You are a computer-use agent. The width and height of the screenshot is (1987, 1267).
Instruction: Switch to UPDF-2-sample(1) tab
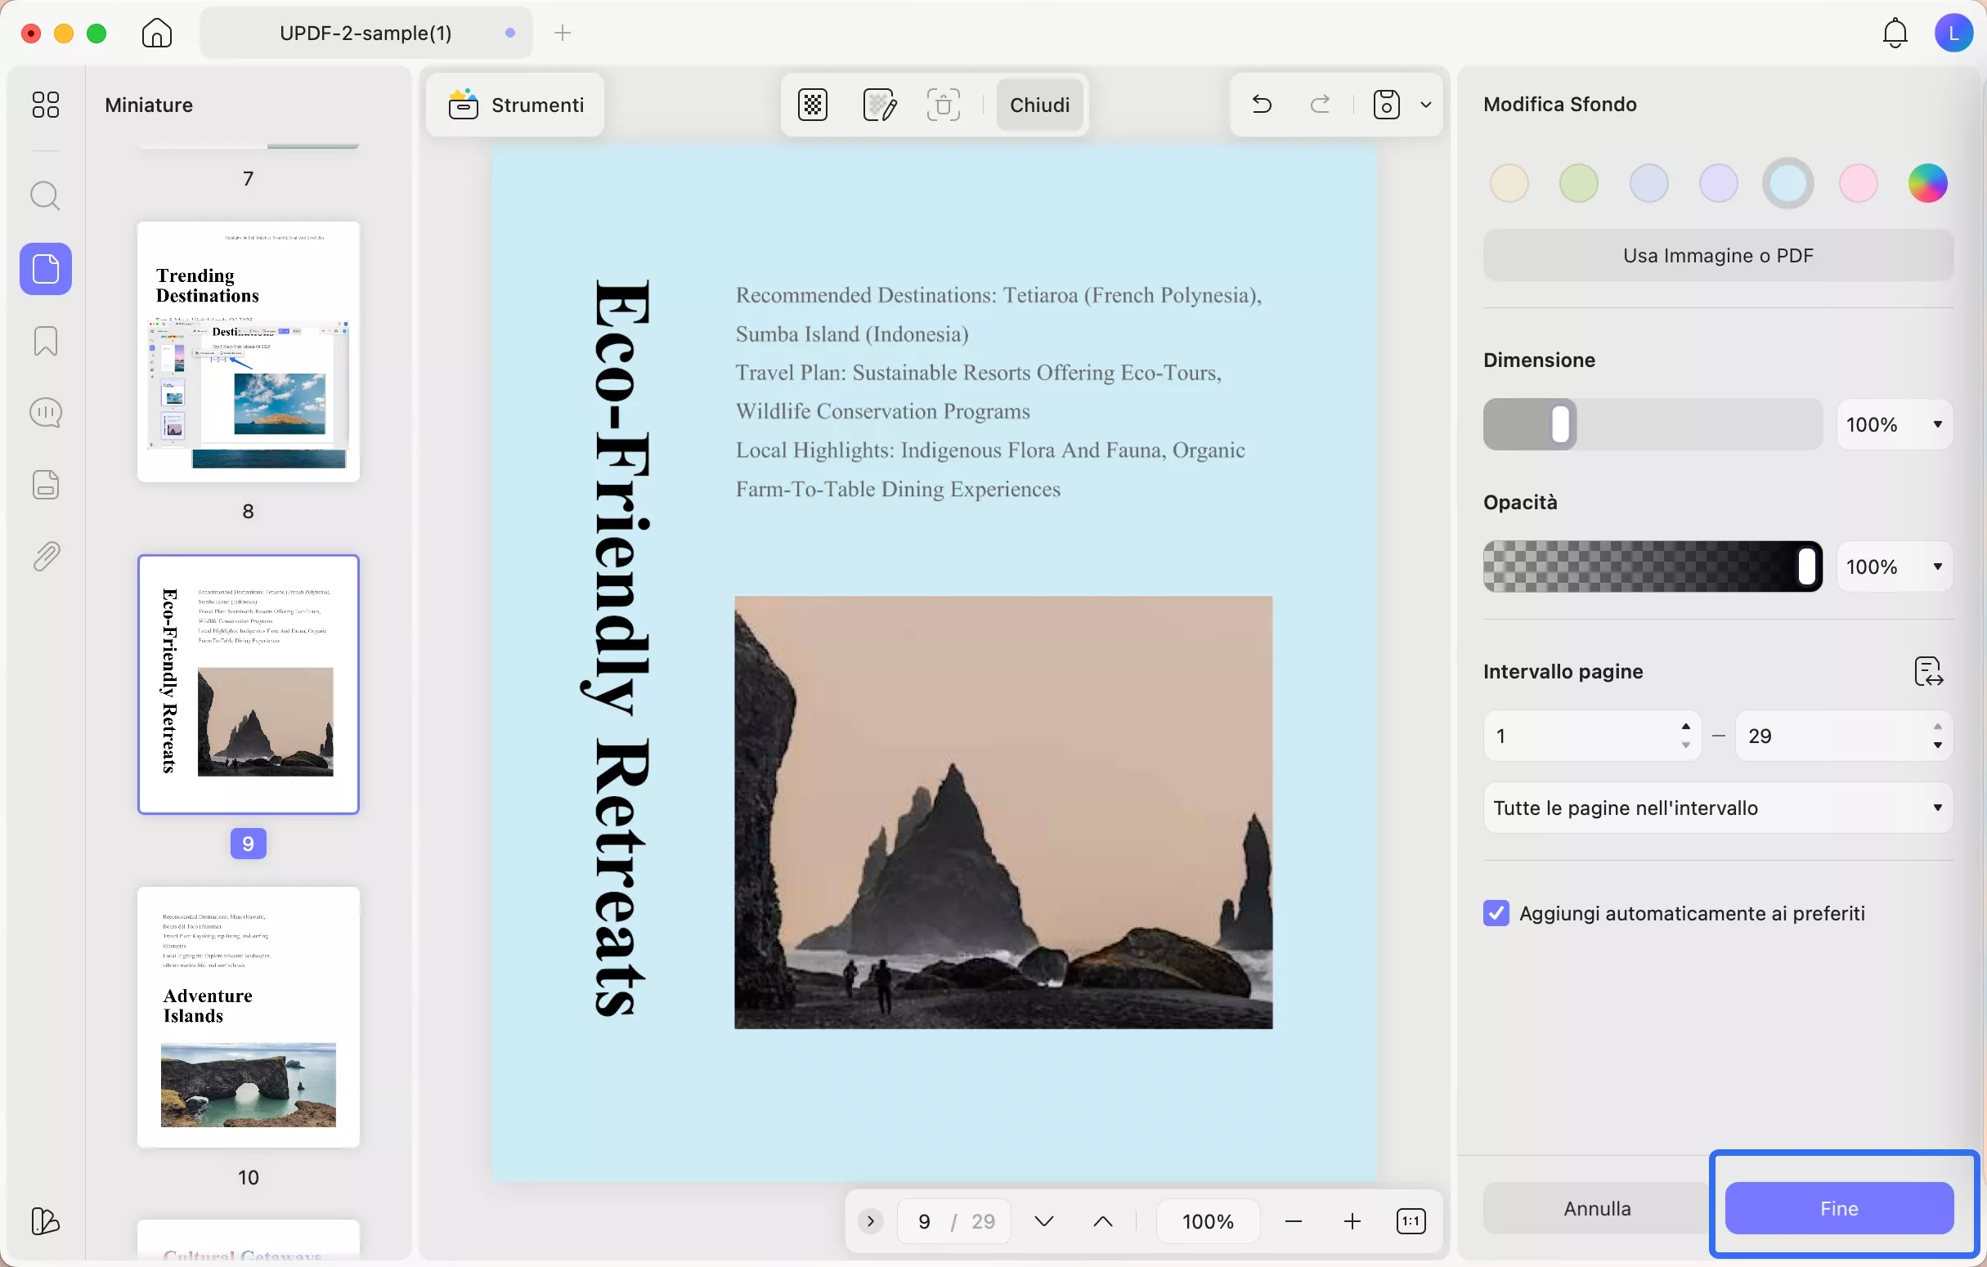pos(366,33)
